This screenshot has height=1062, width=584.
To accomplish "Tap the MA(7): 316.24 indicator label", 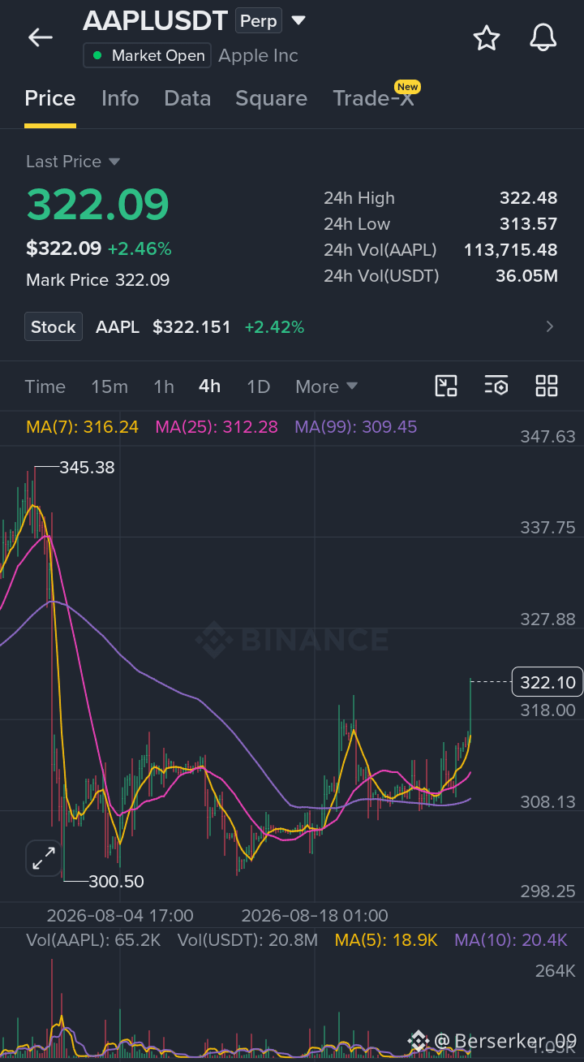I will [82, 427].
